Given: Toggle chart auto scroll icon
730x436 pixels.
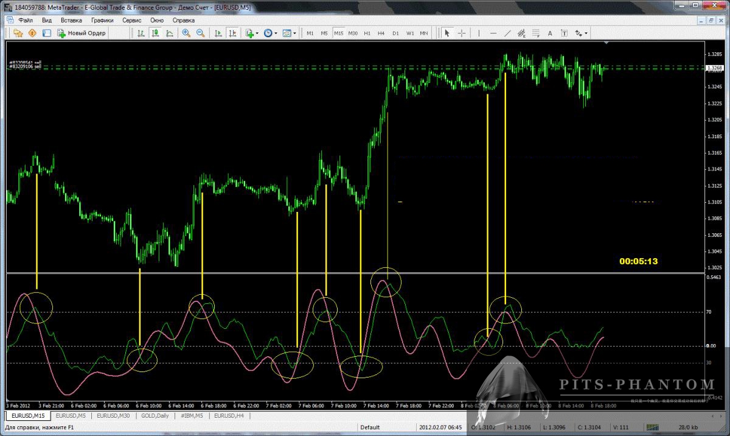Looking at the screenshot, I should [218, 33].
